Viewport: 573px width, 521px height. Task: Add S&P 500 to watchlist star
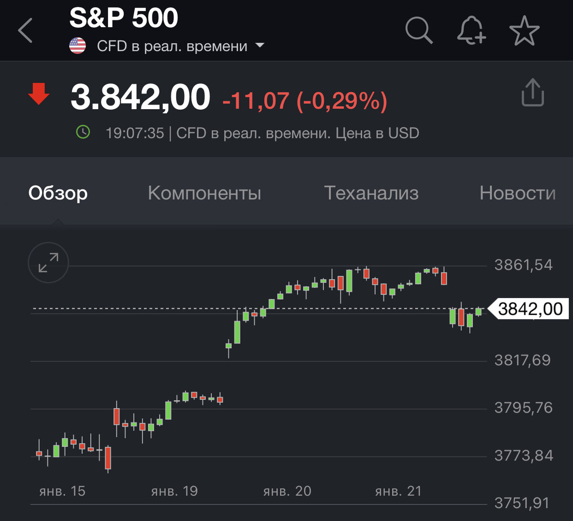(x=524, y=31)
